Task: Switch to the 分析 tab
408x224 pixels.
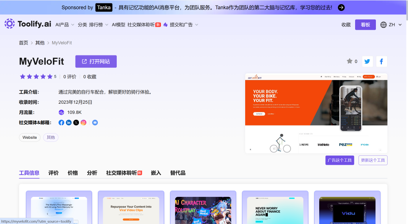Action: pyautogui.click(x=92, y=173)
